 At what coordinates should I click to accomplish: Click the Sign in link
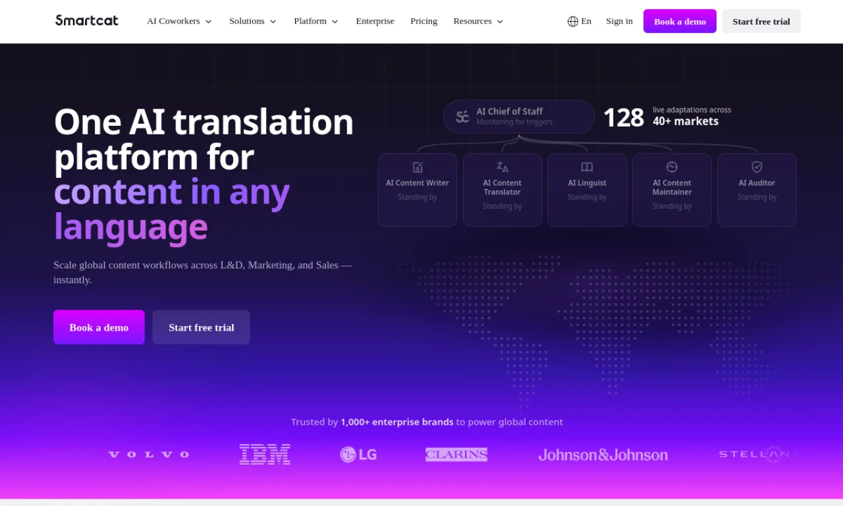coord(619,21)
